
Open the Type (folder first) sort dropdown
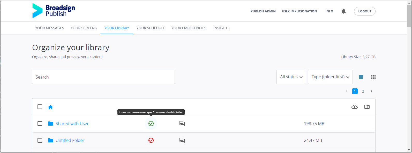coord(330,77)
